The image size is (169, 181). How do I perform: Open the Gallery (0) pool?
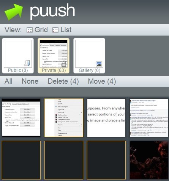tap(89, 56)
